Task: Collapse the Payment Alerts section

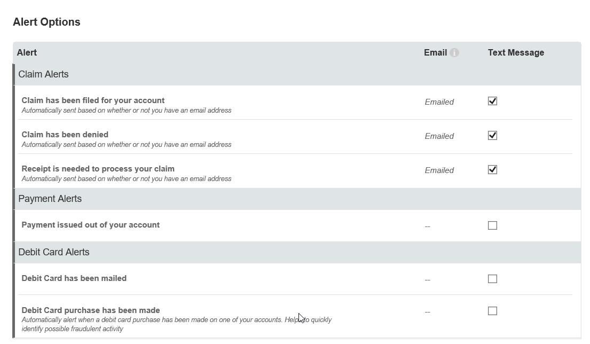Action: coord(50,199)
